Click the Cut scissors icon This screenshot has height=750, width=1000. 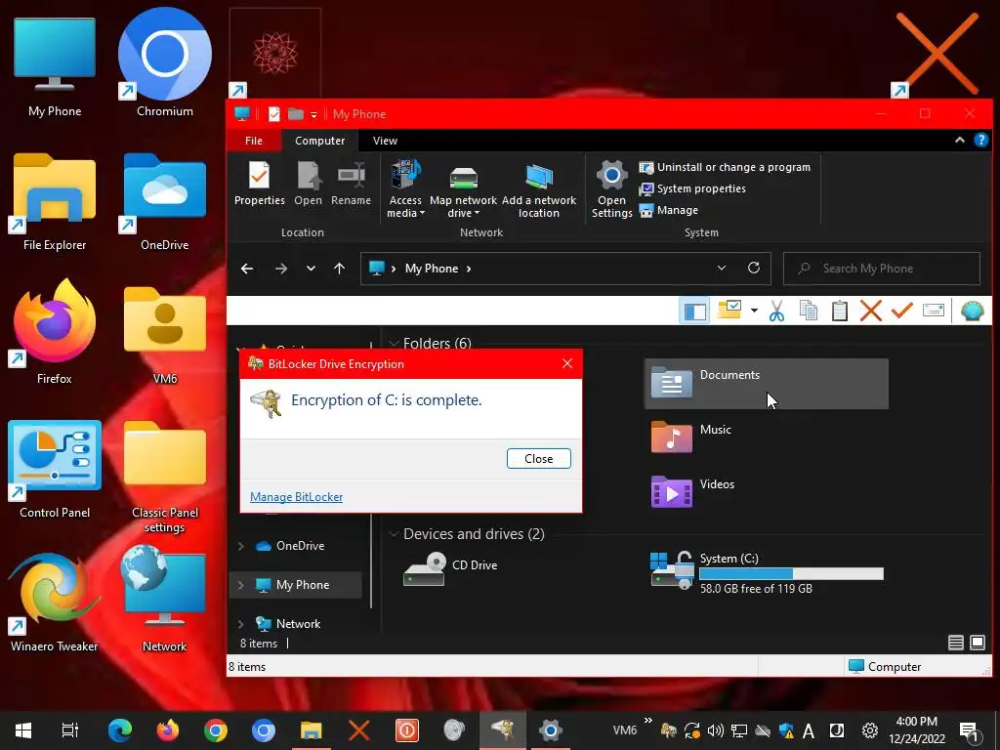click(x=776, y=311)
